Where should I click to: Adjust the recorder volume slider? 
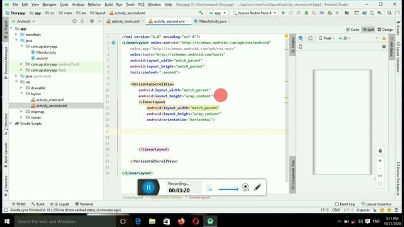(229, 189)
